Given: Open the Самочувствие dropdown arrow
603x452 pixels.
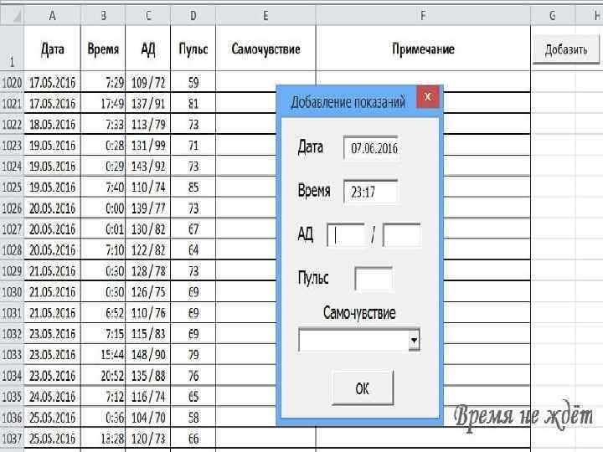Looking at the screenshot, I should [414, 340].
